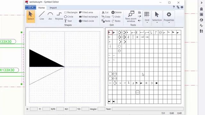Screen dimensions: 205x115
Task: Expand side pane chevron in main window
Action: pyautogui.click(x=201, y=3)
